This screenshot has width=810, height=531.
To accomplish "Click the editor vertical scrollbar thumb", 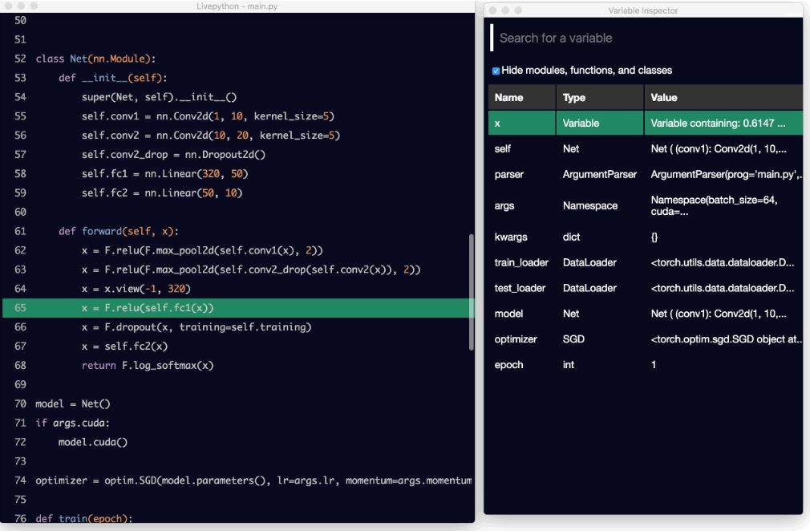I will [471, 292].
